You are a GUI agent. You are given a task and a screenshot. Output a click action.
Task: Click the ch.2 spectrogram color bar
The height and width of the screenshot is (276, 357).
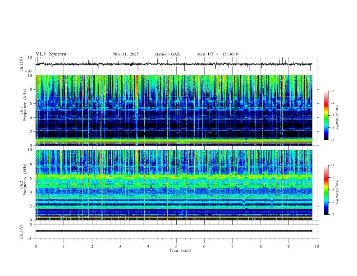pyautogui.click(x=326, y=190)
